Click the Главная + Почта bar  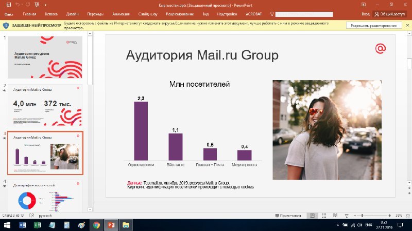click(x=210, y=155)
